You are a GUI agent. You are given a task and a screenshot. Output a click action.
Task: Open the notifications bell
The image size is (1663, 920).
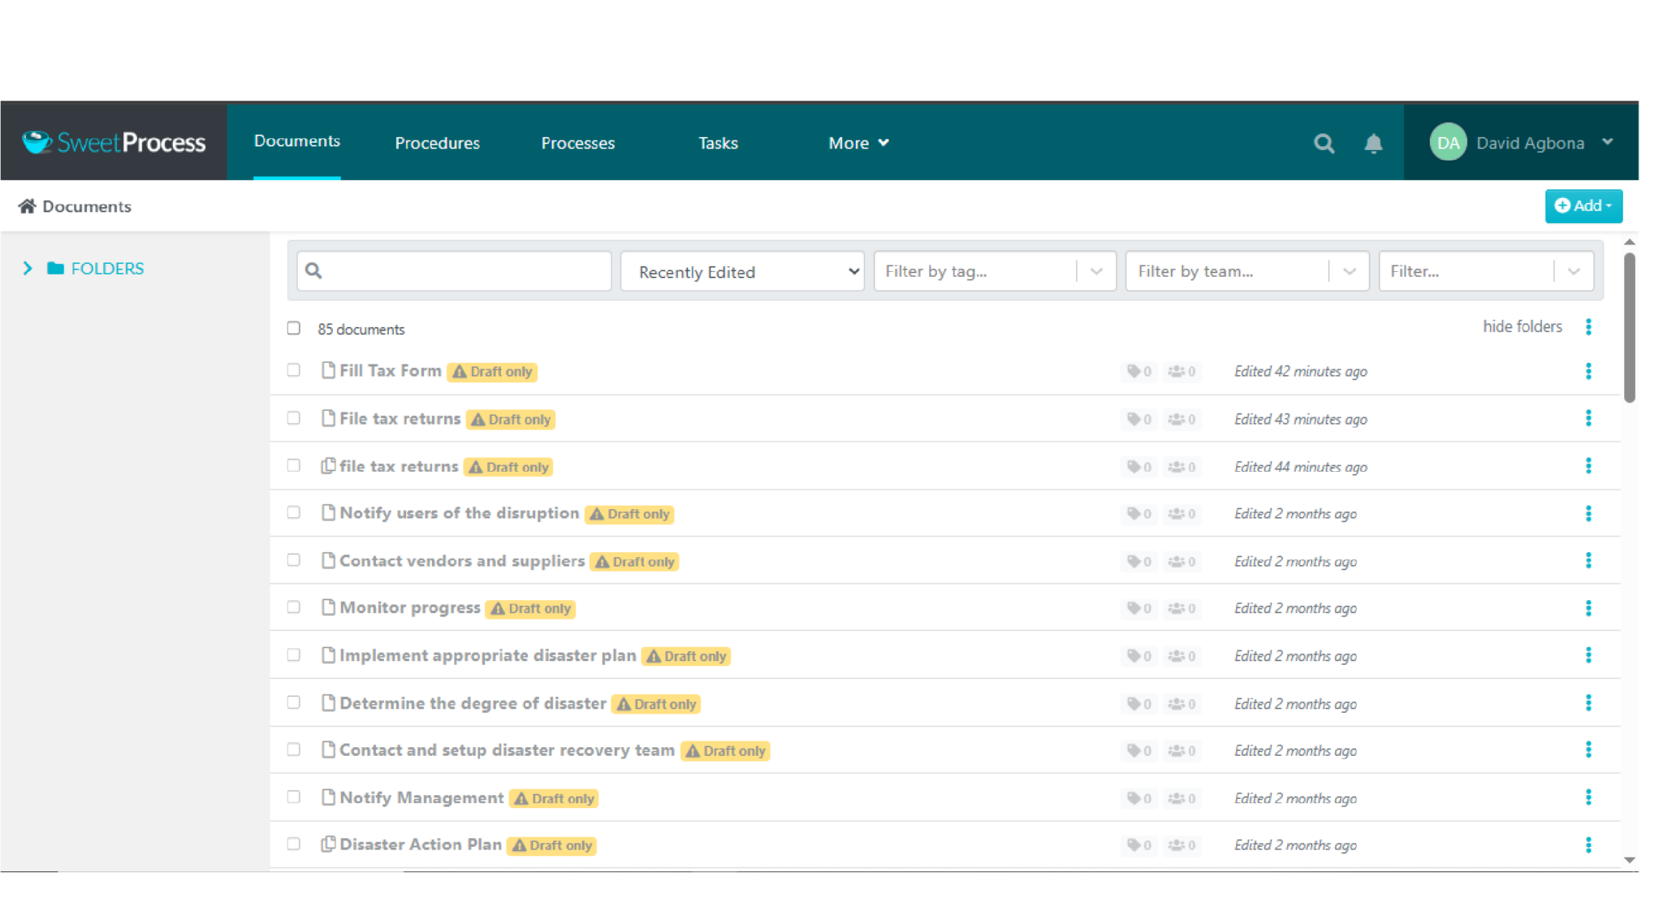pos(1373,144)
